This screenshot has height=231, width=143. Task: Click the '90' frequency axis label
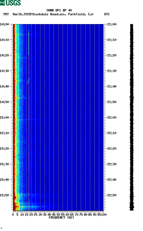[95, 215]
